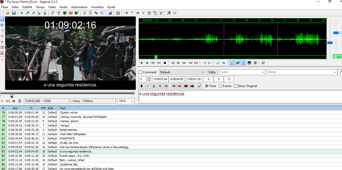The height and width of the screenshot is (170, 342).
Task: Enable the Comment checkbox
Action: pos(140,72)
